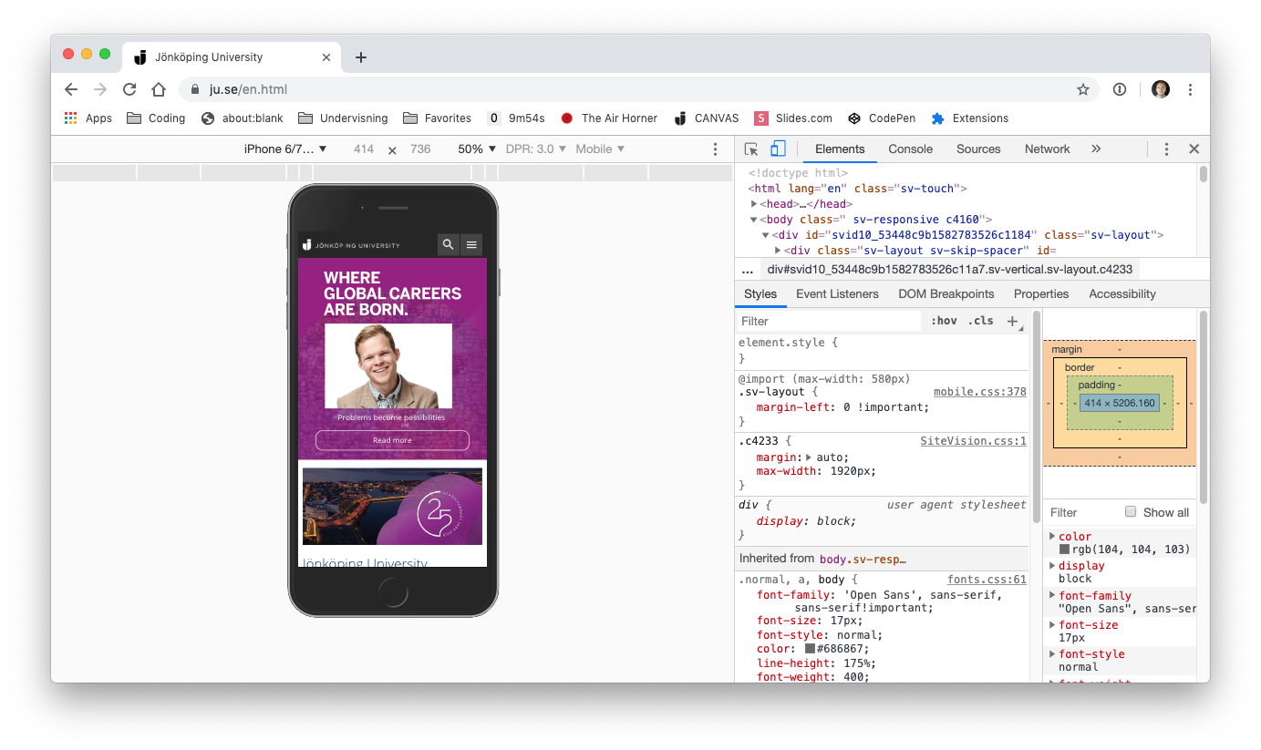Collapse the svid10 div node
The width and height of the screenshot is (1261, 750).
[x=766, y=235]
